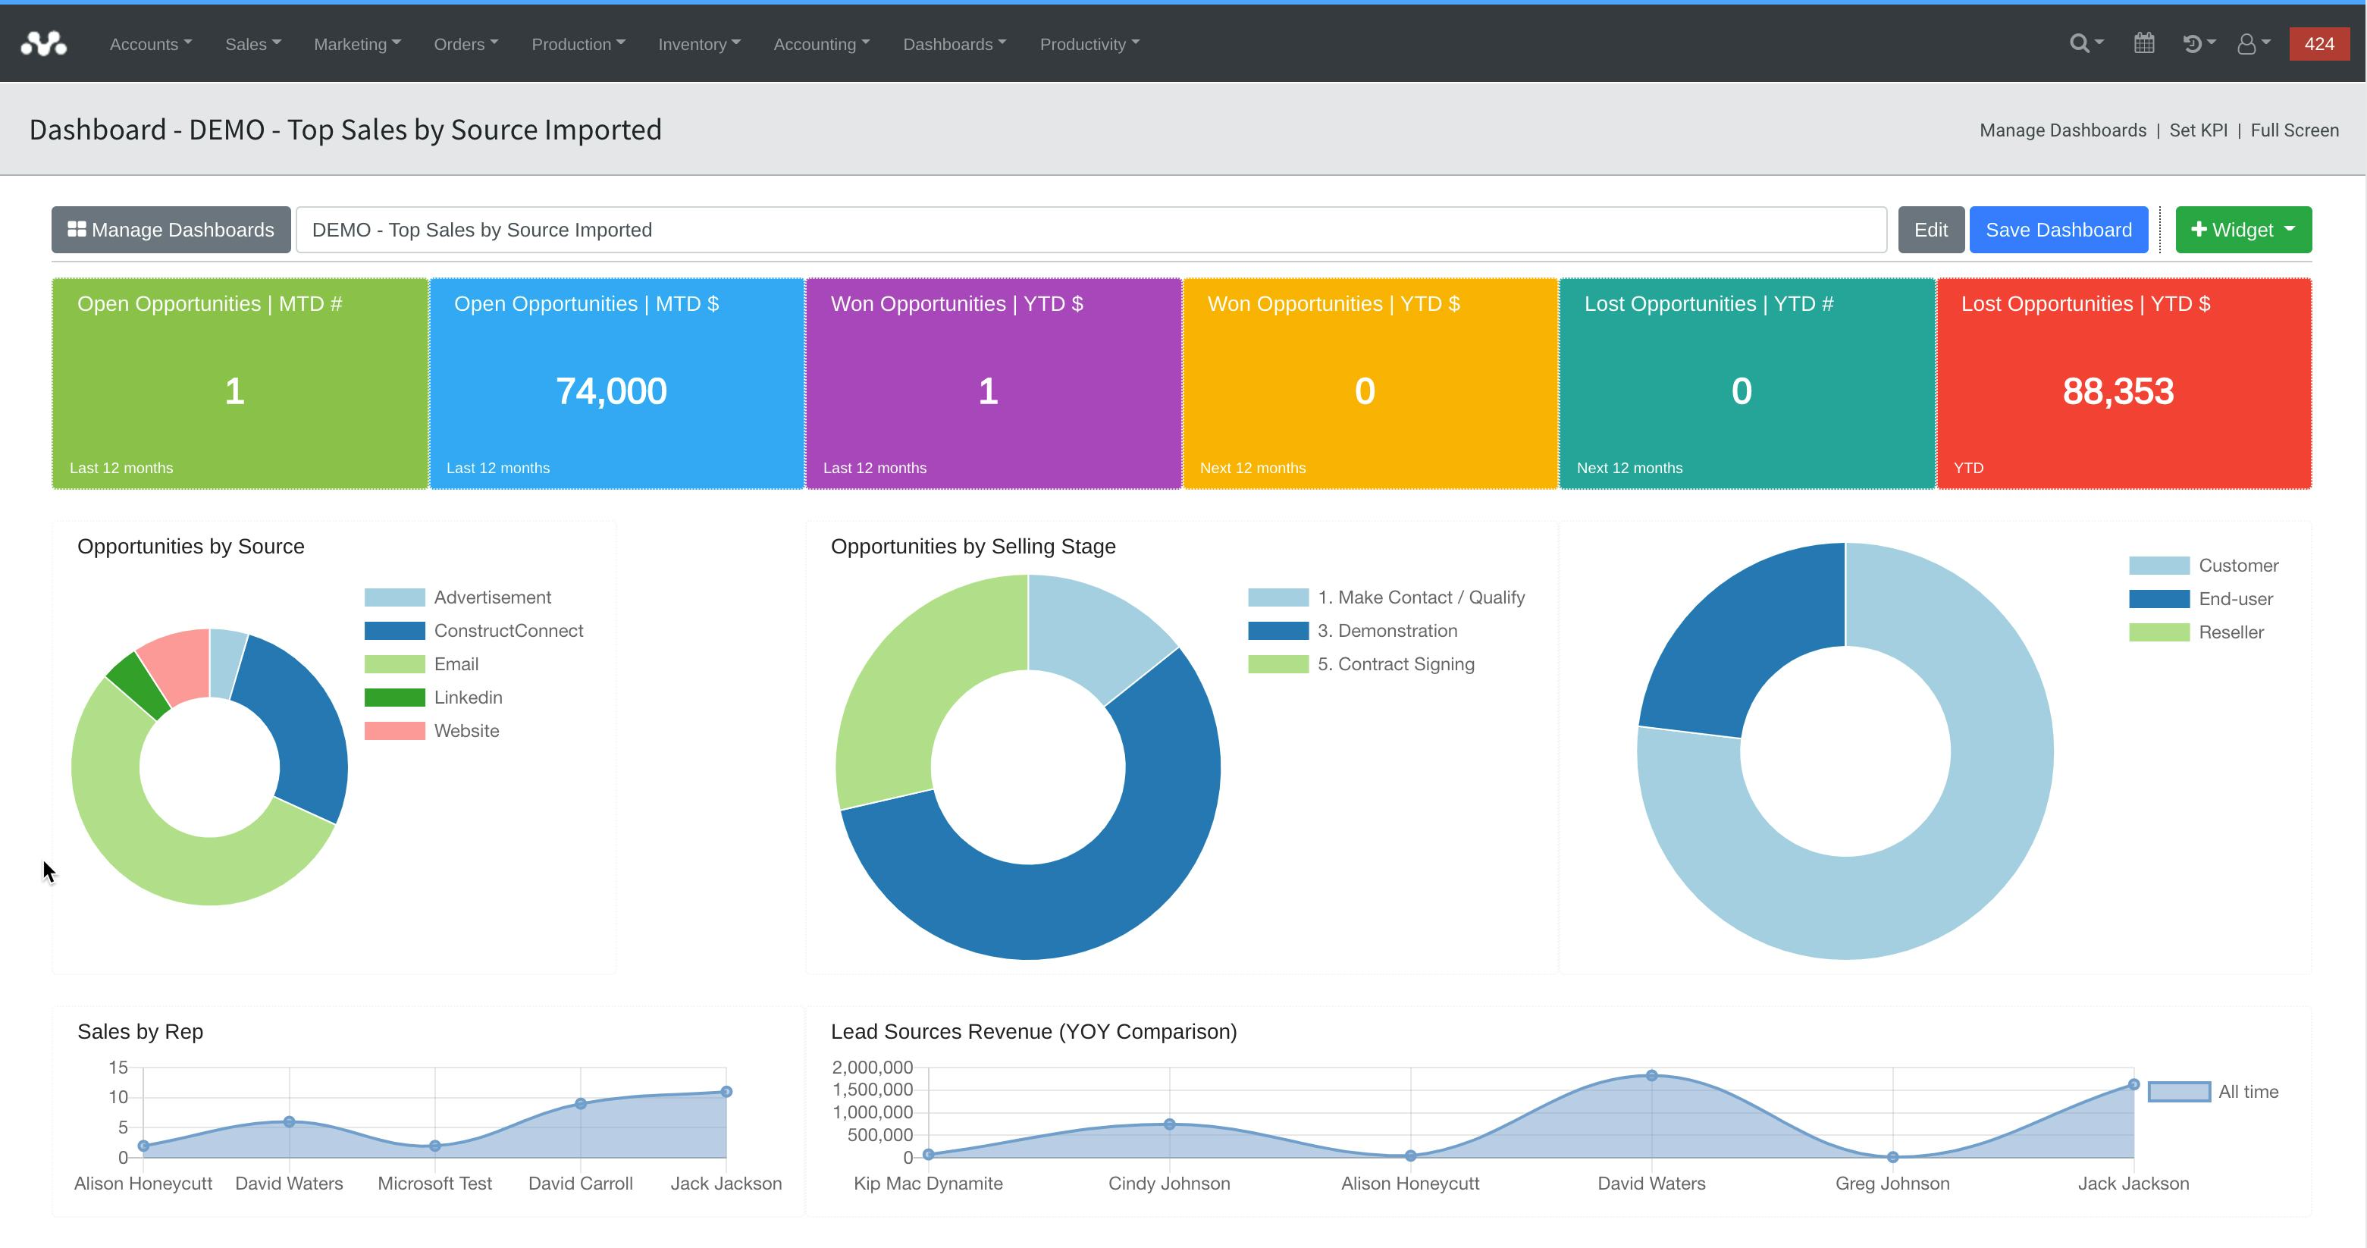Click the grid icon on Manage Dashboards button
Screen dimensions: 2367x1248
(78, 229)
